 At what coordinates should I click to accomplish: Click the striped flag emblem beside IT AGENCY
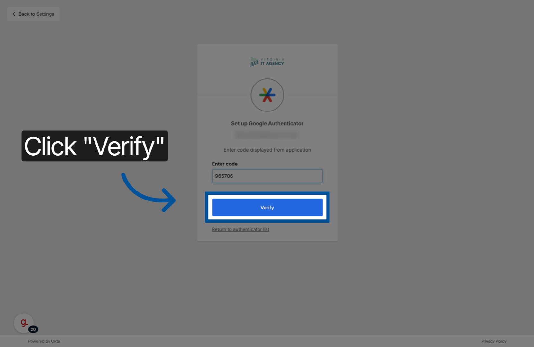254,62
